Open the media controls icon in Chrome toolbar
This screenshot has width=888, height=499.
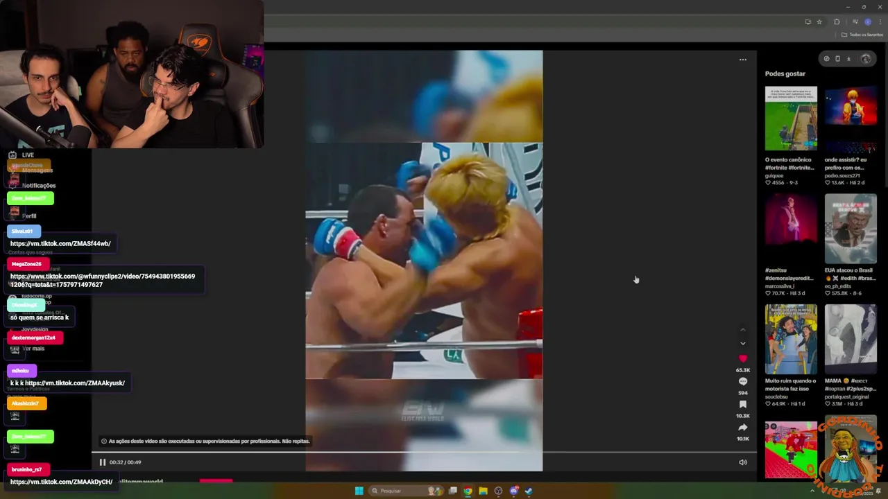coord(855,21)
